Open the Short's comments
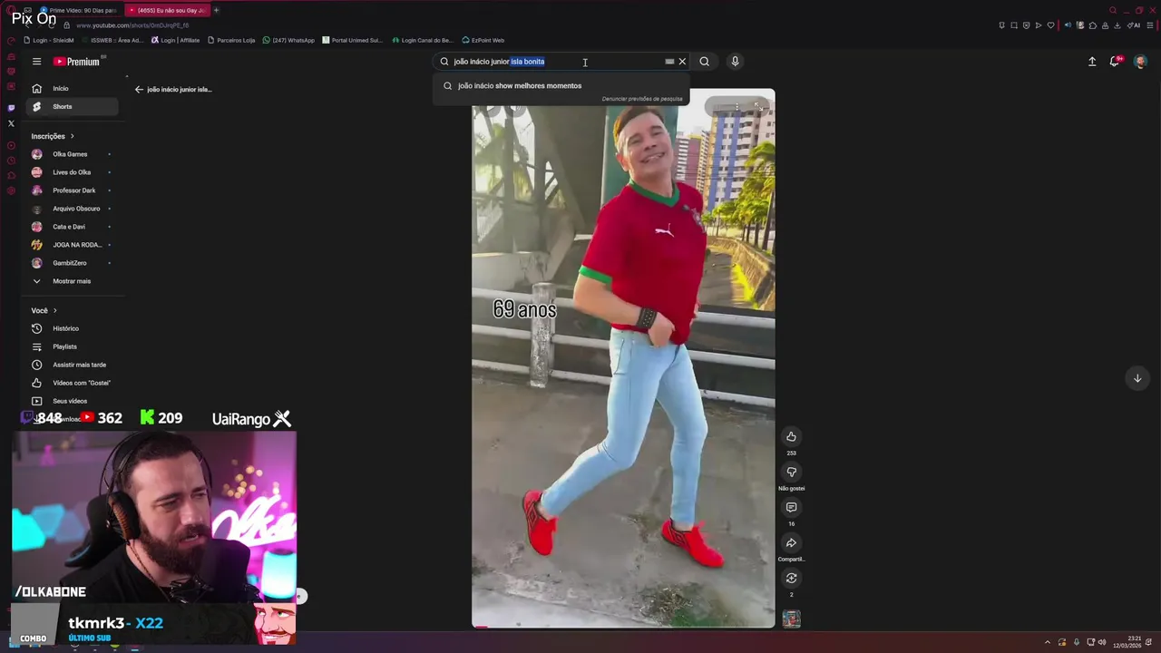Screen dimensions: 1161x653 coord(791,507)
